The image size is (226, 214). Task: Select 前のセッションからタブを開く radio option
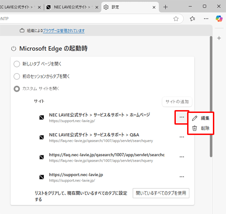click(17, 76)
